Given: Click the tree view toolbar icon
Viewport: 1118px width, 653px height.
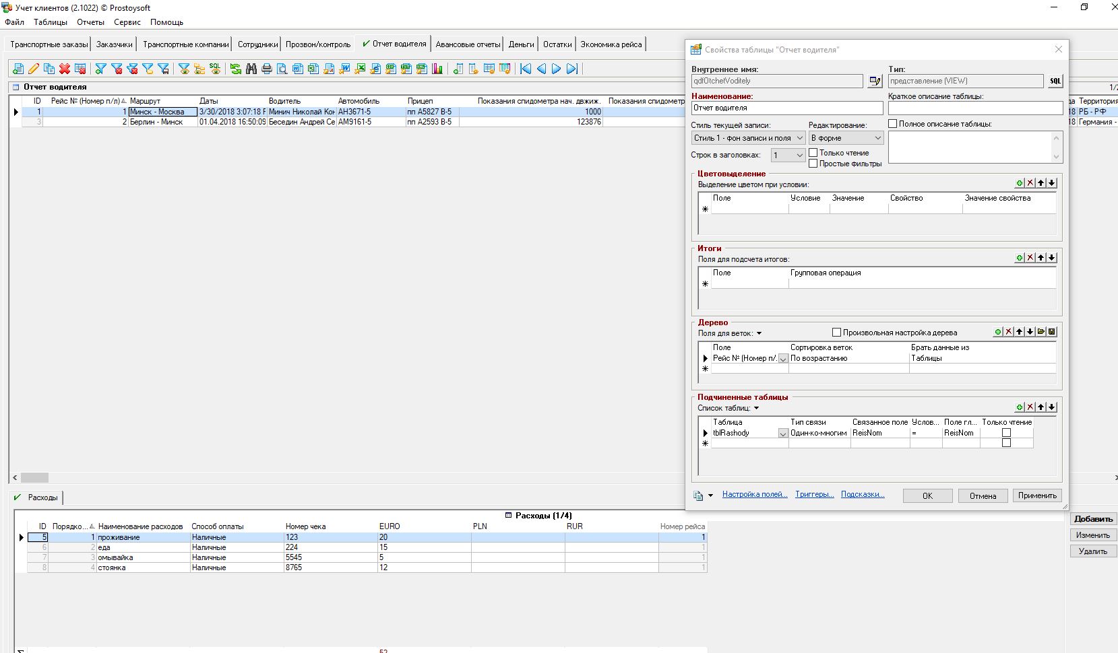Looking at the screenshot, I should pyautogui.click(x=199, y=69).
